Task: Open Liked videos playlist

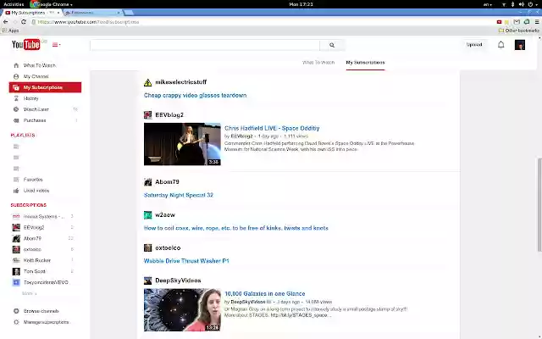Action: [x=36, y=191]
